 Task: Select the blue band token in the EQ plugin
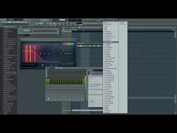(74, 44)
